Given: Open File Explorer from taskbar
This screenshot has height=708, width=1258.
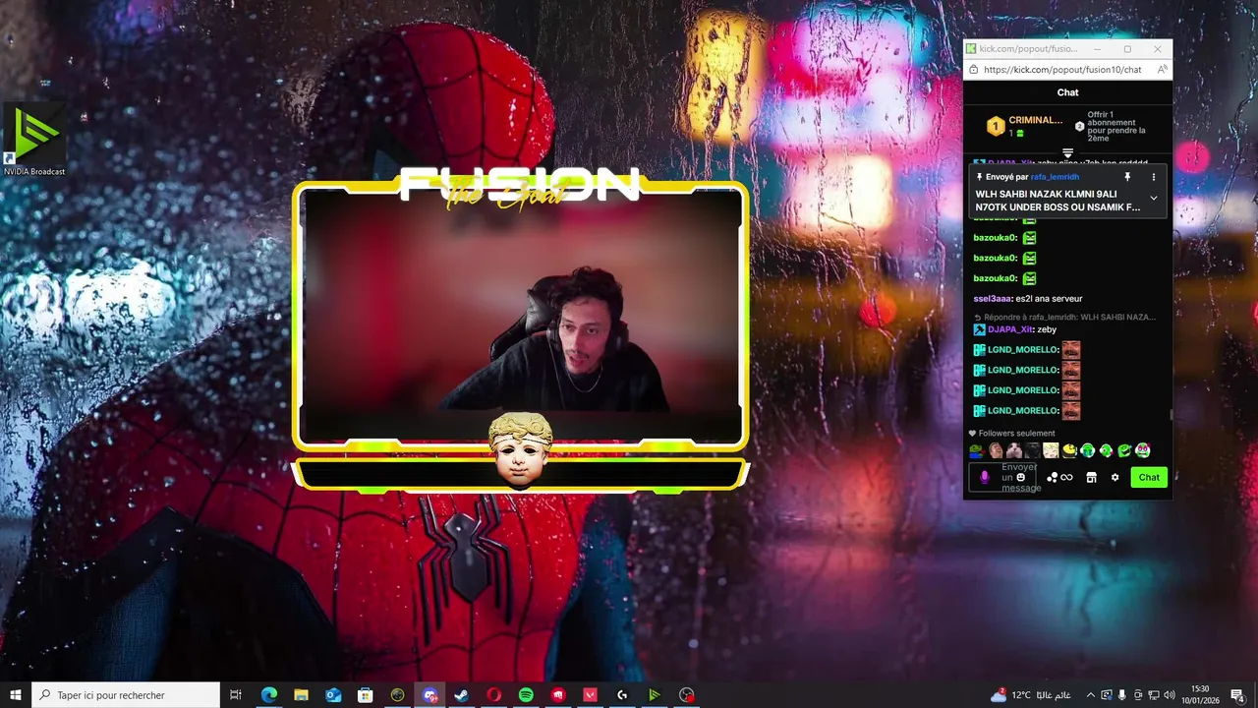Looking at the screenshot, I should [x=301, y=695].
